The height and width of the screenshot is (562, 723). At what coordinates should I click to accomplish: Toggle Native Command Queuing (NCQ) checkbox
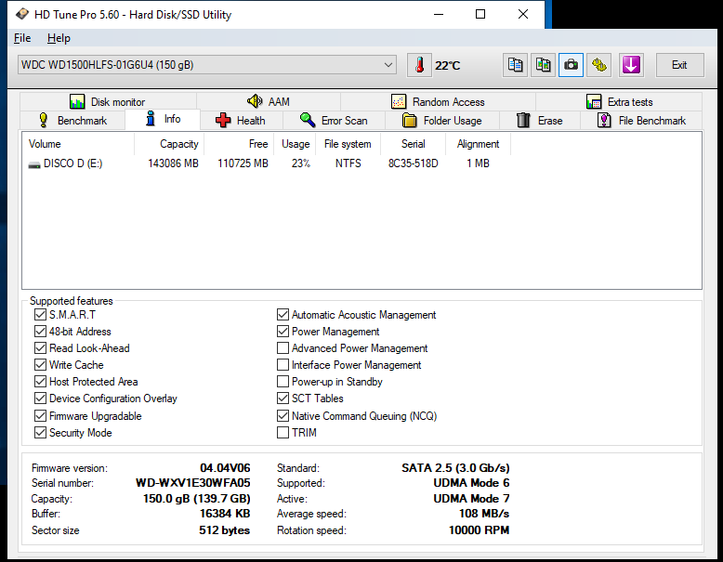(x=283, y=416)
